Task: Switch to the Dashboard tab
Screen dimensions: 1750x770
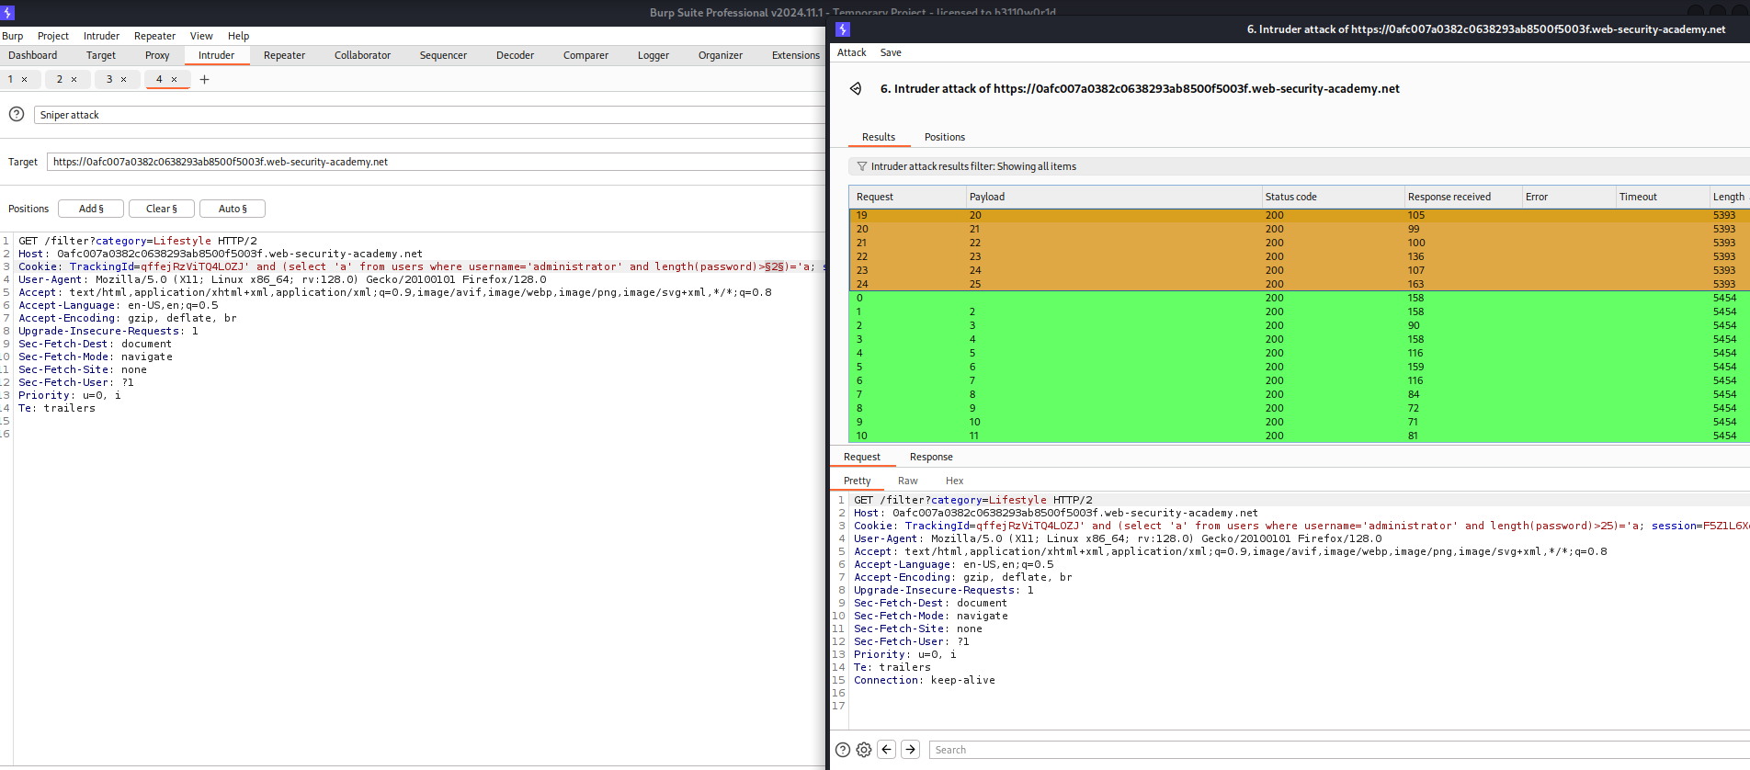Action: point(33,55)
